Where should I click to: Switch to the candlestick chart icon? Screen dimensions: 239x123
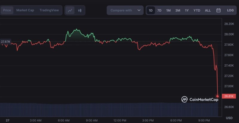click(80, 10)
